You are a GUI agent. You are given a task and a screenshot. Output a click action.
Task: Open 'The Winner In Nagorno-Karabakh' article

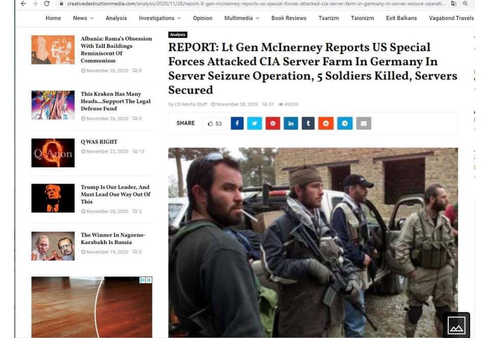pos(113,238)
